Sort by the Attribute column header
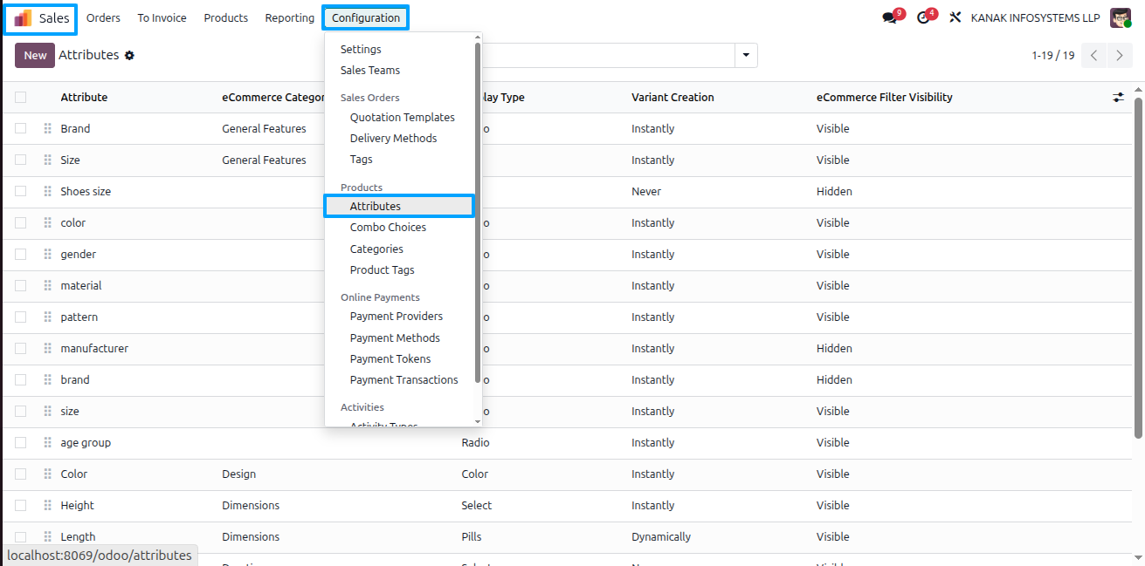 point(84,98)
